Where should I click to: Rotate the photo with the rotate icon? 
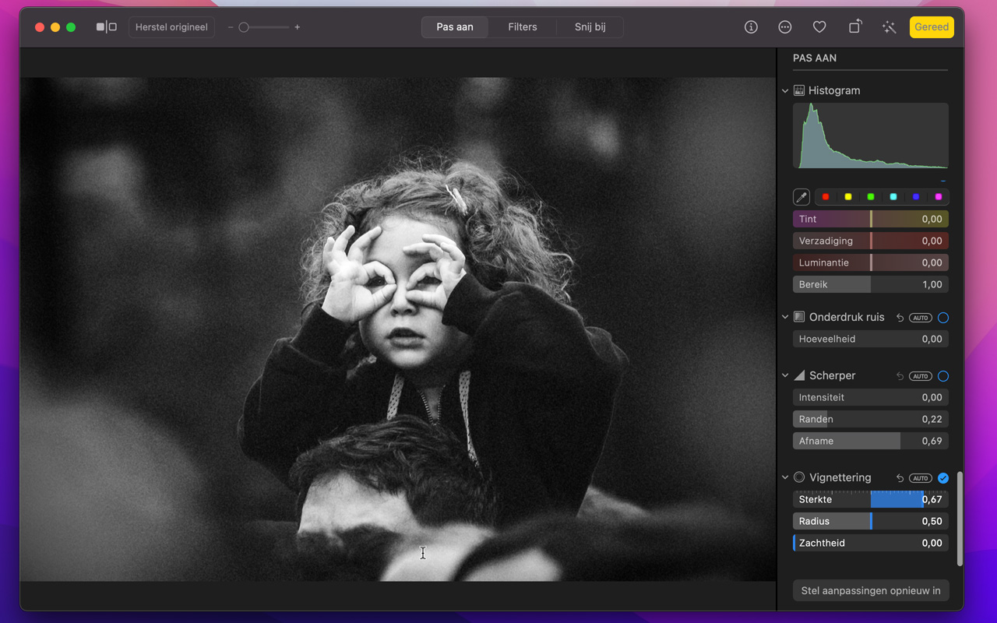[854, 27]
